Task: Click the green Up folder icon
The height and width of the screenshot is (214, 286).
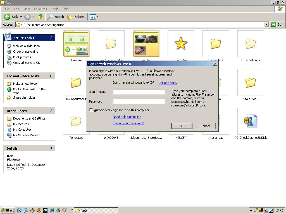Action: [40, 17]
